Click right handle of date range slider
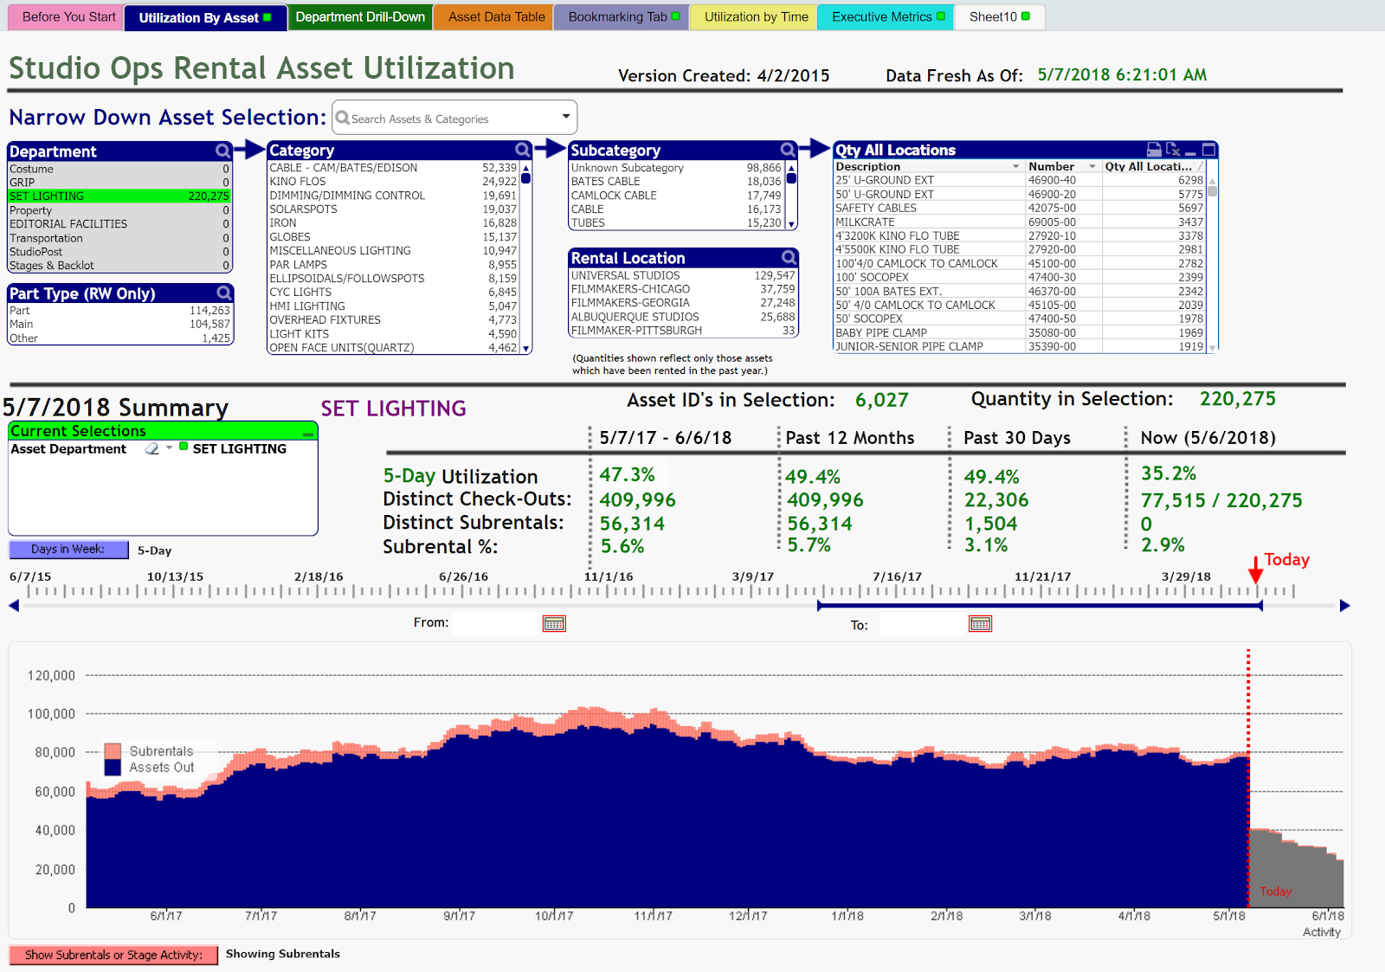 point(1260,606)
